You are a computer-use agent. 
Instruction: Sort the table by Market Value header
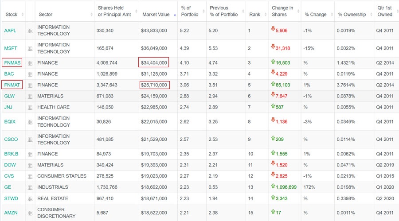156,15
